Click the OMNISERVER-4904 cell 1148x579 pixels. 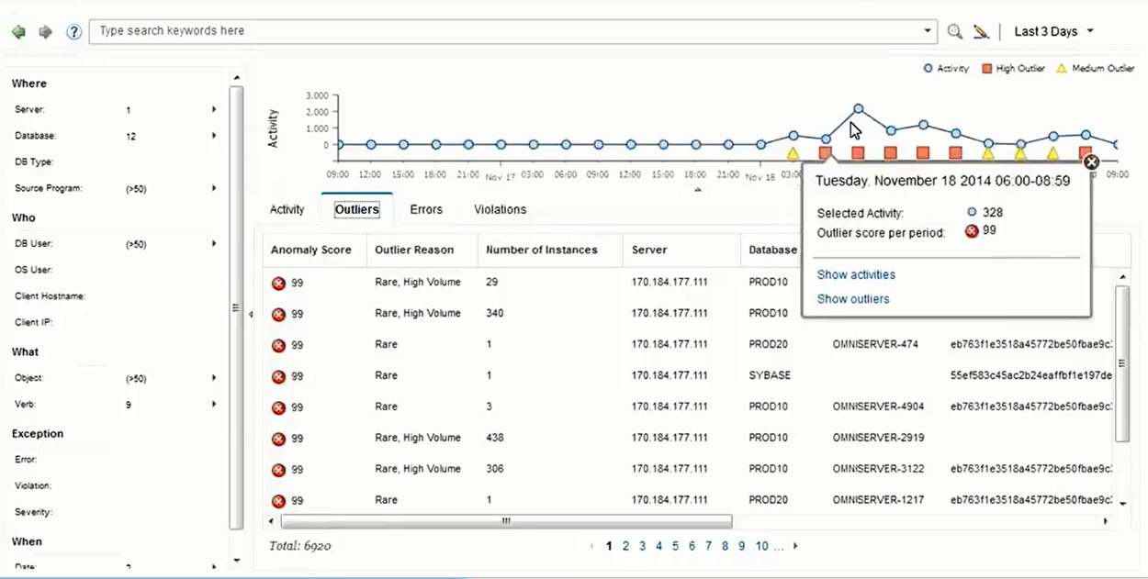[878, 406]
